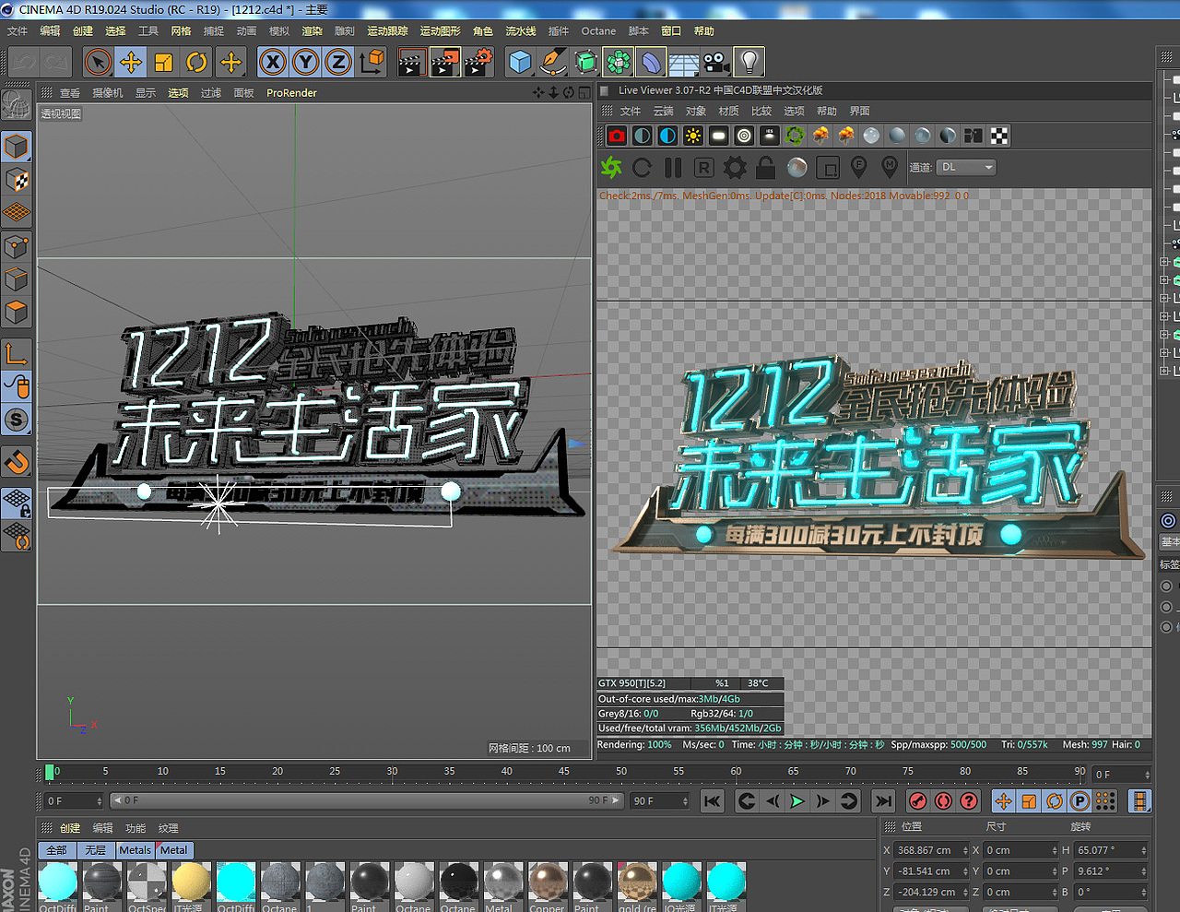Click the record active objects keyframe button
The width and height of the screenshot is (1180, 912).
[x=917, y=801]
